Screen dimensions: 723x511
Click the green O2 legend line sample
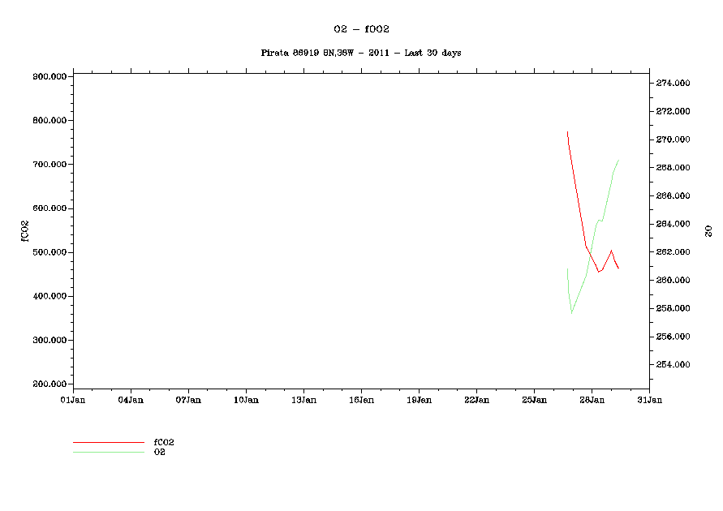click(x=108, y=452)
